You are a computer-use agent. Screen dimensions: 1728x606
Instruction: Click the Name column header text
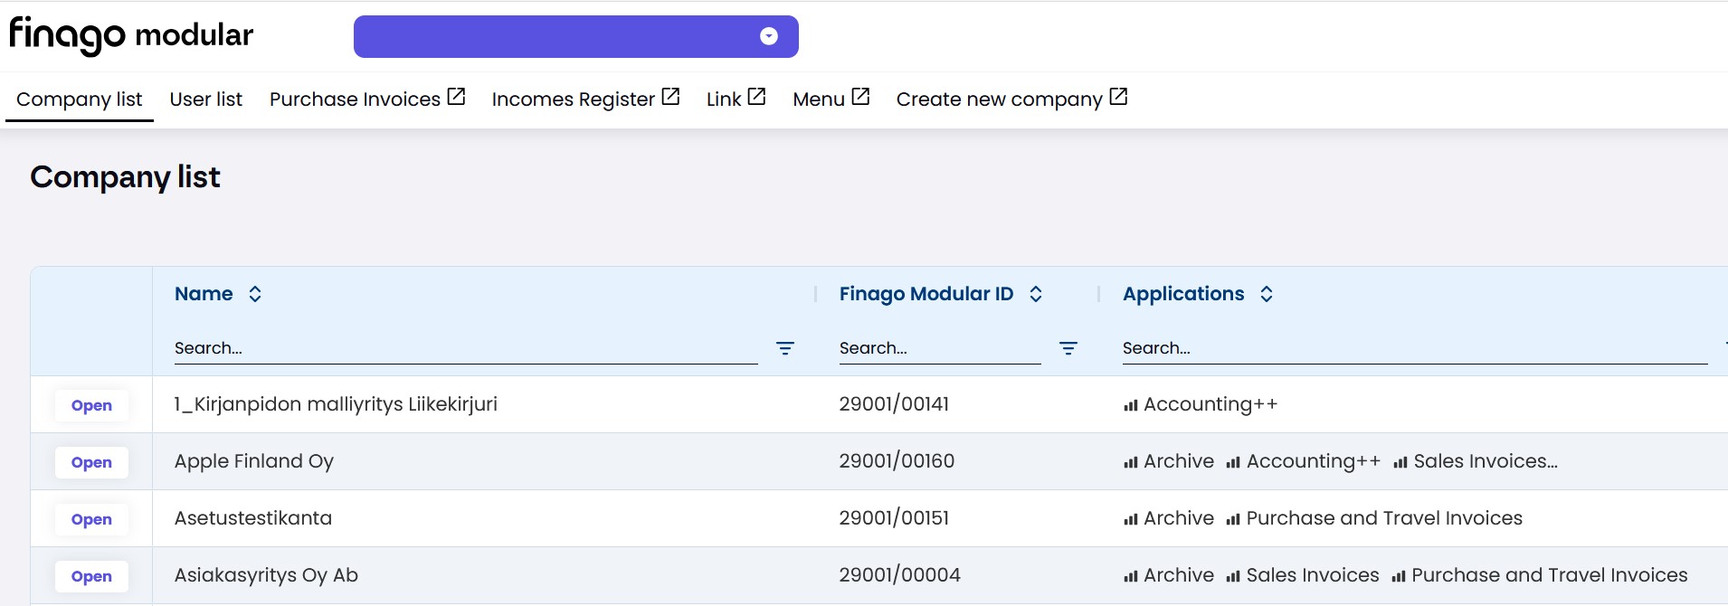(x=204, y=294)
